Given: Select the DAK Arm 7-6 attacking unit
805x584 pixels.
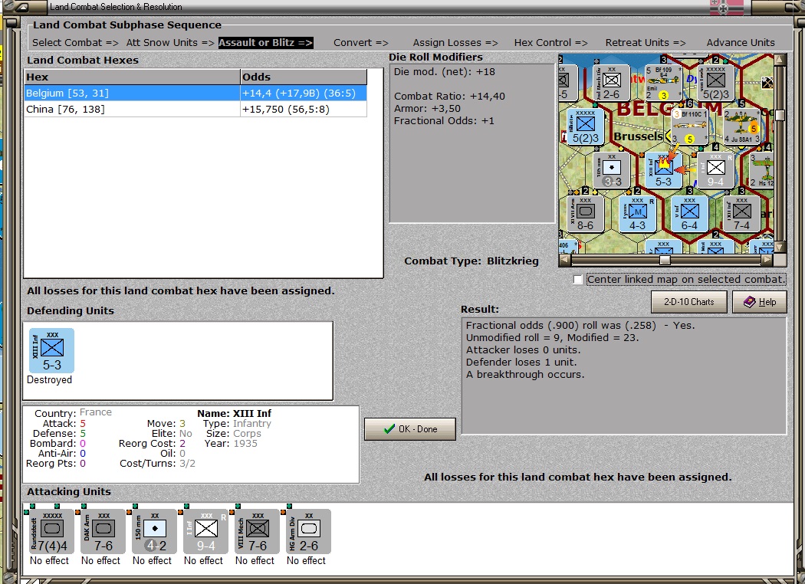Looking at the screenshot, I should click(103, 532).
